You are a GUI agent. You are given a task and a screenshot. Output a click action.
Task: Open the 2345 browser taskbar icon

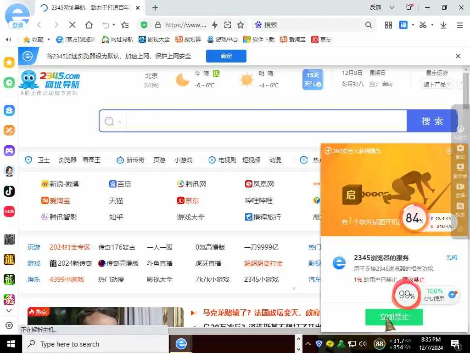pos(181,344)
